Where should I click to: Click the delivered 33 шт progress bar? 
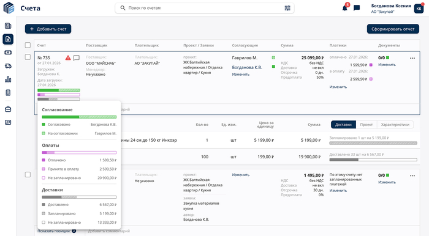tap(373, 160)
